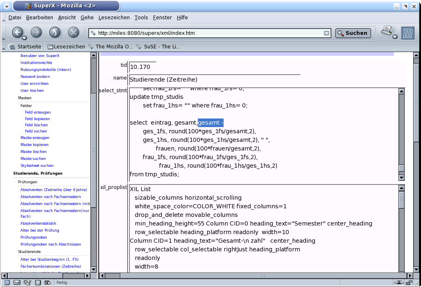Click the Maske erzeugen sidebar link
The image size is (421, 287).
click(x=35, y=138)
